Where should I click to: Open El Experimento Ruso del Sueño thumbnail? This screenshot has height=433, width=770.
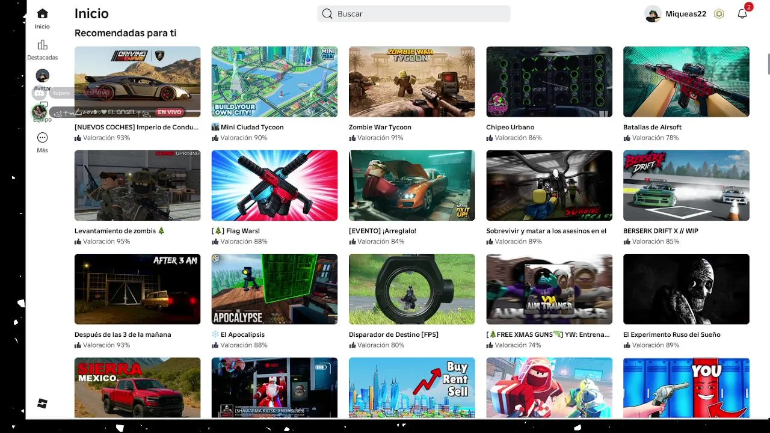(x=686, y=289)
